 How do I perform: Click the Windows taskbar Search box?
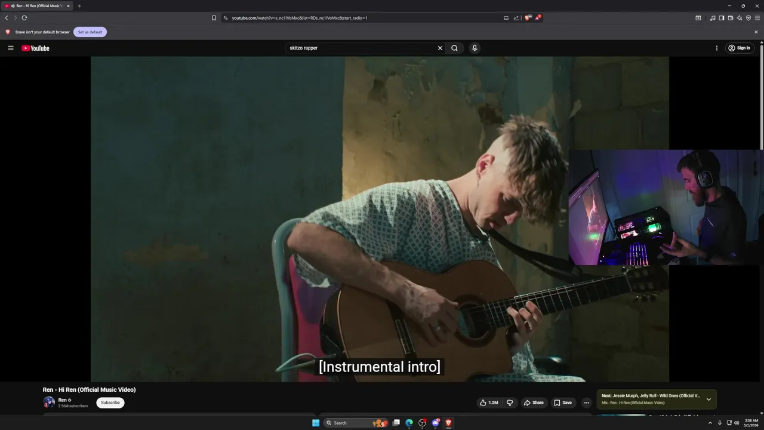point(355,423)
